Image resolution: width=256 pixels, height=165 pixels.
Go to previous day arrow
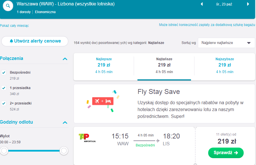point(202,4)
